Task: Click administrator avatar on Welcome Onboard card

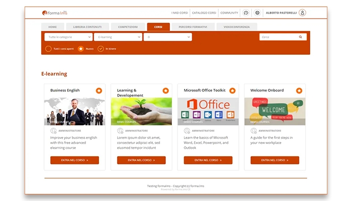Action: point(253,131)
